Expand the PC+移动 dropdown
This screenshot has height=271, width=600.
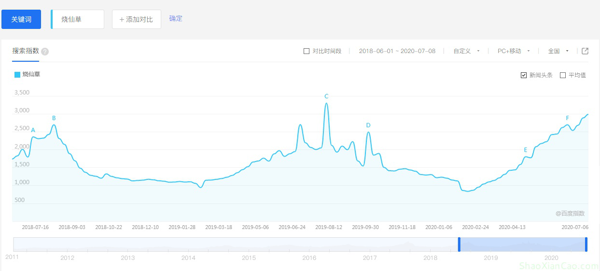click(x=514, y=51)
